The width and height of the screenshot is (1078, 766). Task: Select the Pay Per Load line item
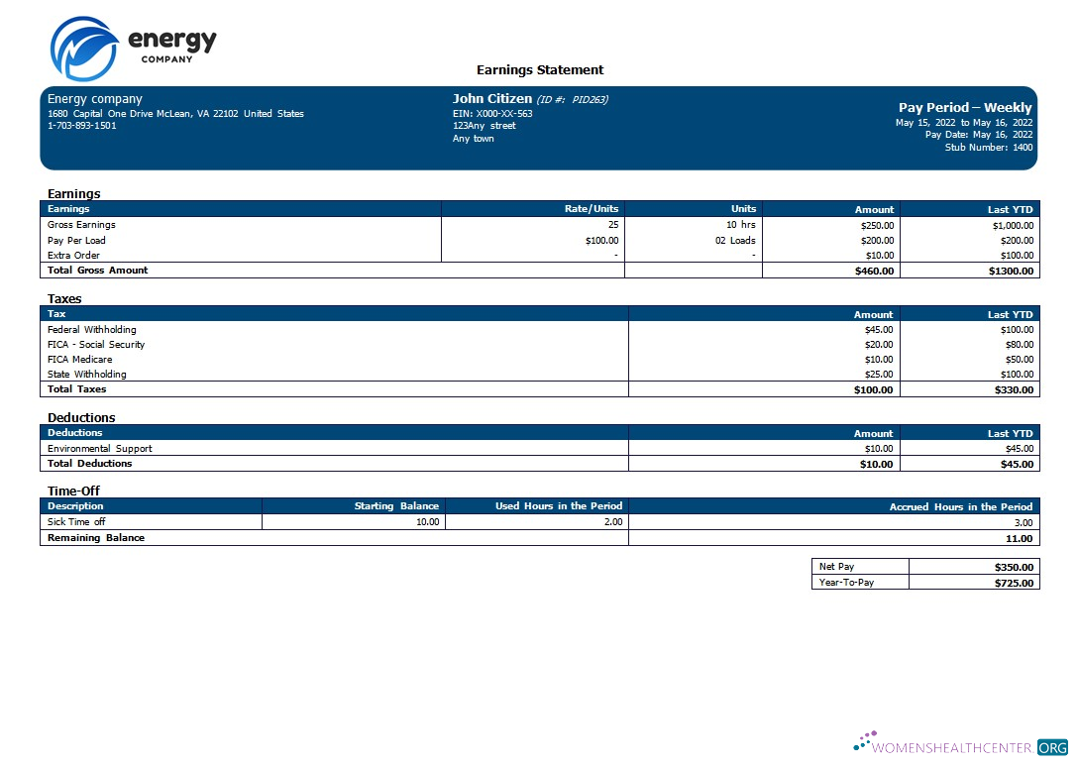[x=74, y=240]
